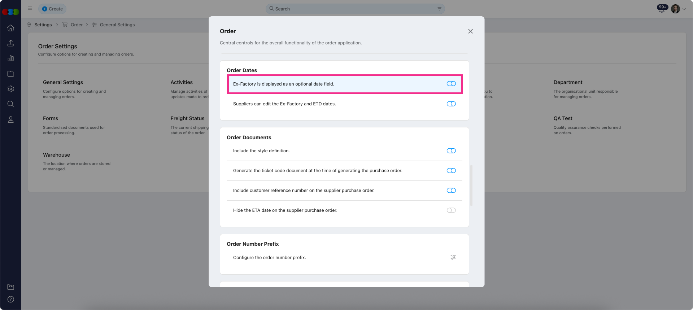Open the hamburger menu at top left
The width and height of the screenshot is (693, 310).
tap(30, 8)
